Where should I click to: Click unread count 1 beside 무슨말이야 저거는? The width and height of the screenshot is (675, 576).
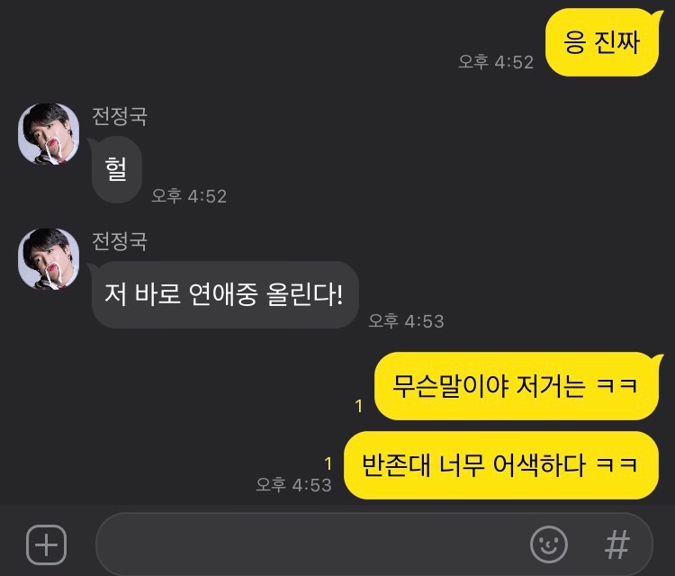[359, 406]
